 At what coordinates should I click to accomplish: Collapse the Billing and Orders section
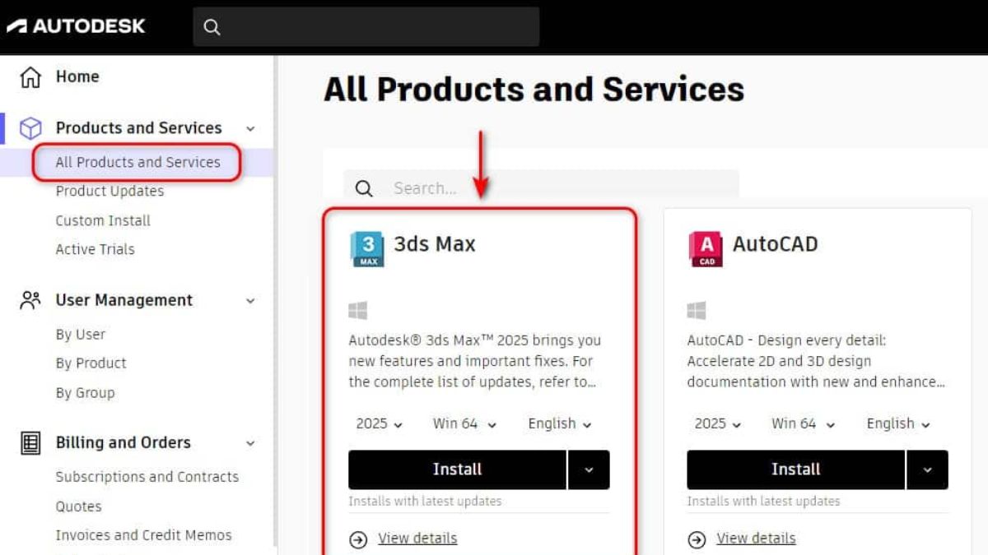250,443
